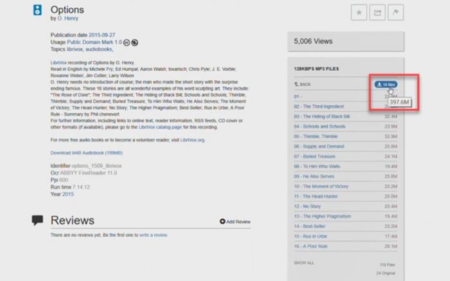Click the Ppi 600 value

coord(64,180)
